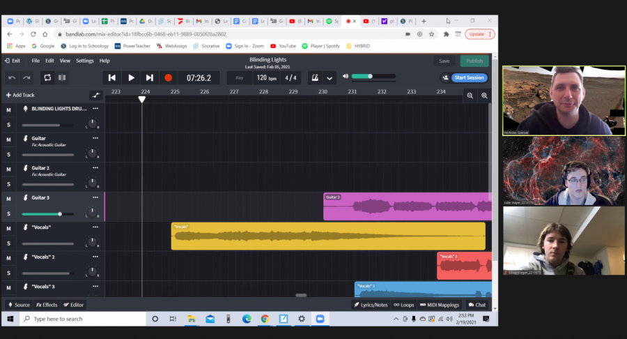The width and height of the screenshot is (627, 339).
Task: Adjust the Guitar 3 track volume slider
Action: [x=48, y=214]
